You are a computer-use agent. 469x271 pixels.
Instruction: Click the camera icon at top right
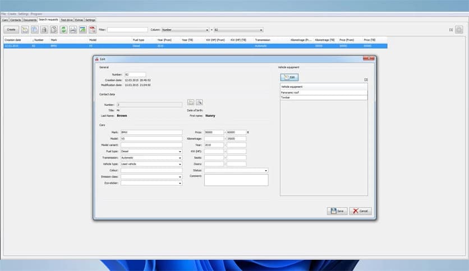click(459, 30)
